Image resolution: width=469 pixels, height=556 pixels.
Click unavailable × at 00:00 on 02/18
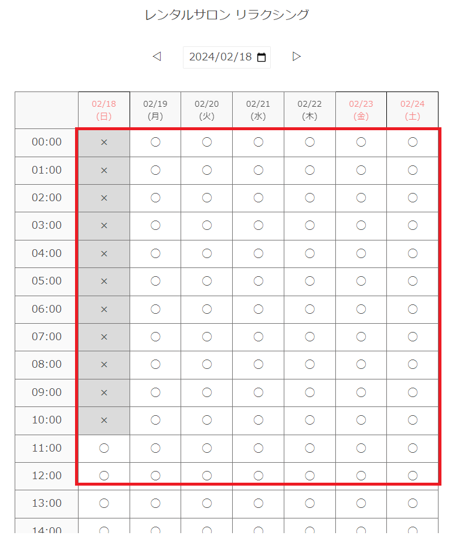104,142
